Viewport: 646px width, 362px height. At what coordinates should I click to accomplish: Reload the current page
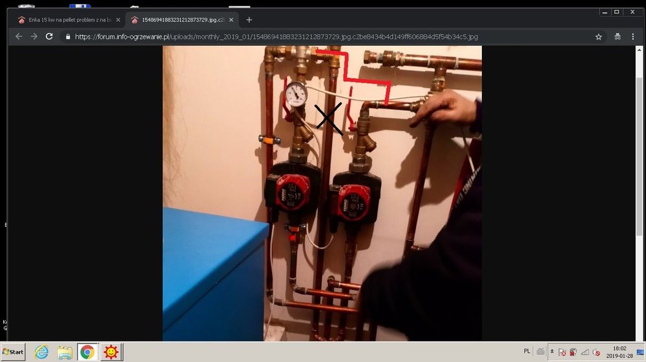click(x=49, y=37)
